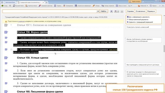Click the Задать вопрос button

click(x=135, y=2)
